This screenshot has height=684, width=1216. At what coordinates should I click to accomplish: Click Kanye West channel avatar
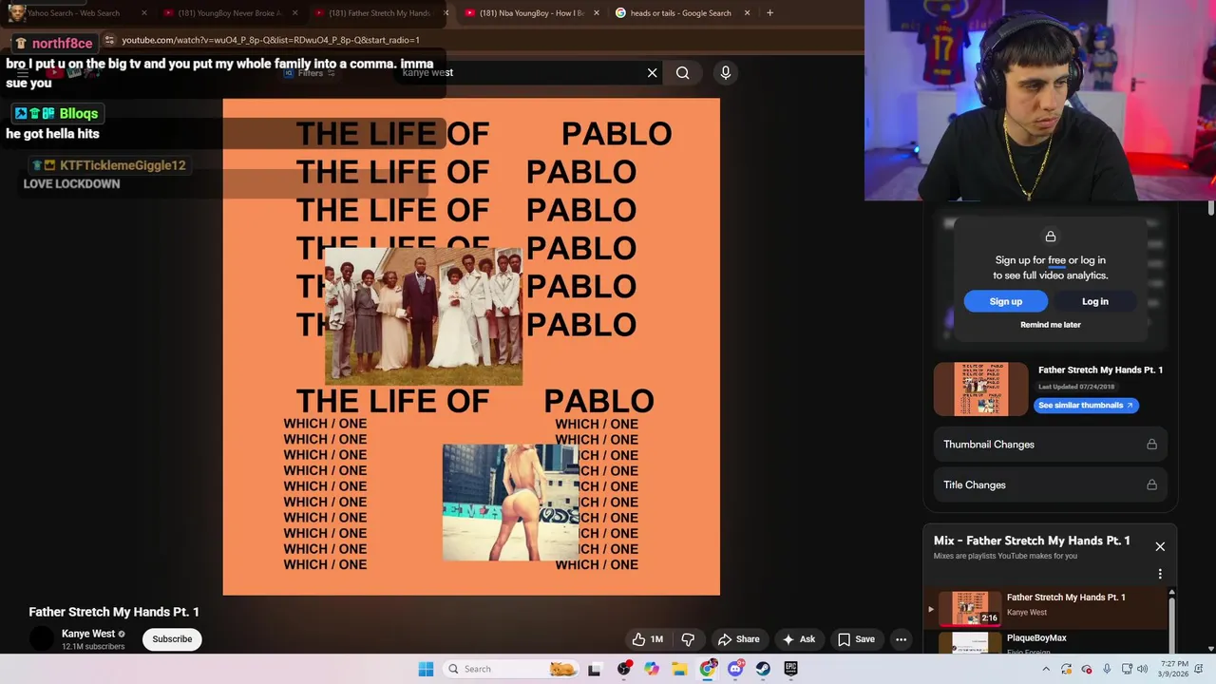click(43, 639)
